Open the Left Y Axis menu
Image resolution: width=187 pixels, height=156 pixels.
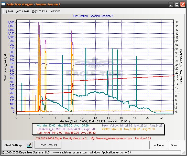(23, 11)
